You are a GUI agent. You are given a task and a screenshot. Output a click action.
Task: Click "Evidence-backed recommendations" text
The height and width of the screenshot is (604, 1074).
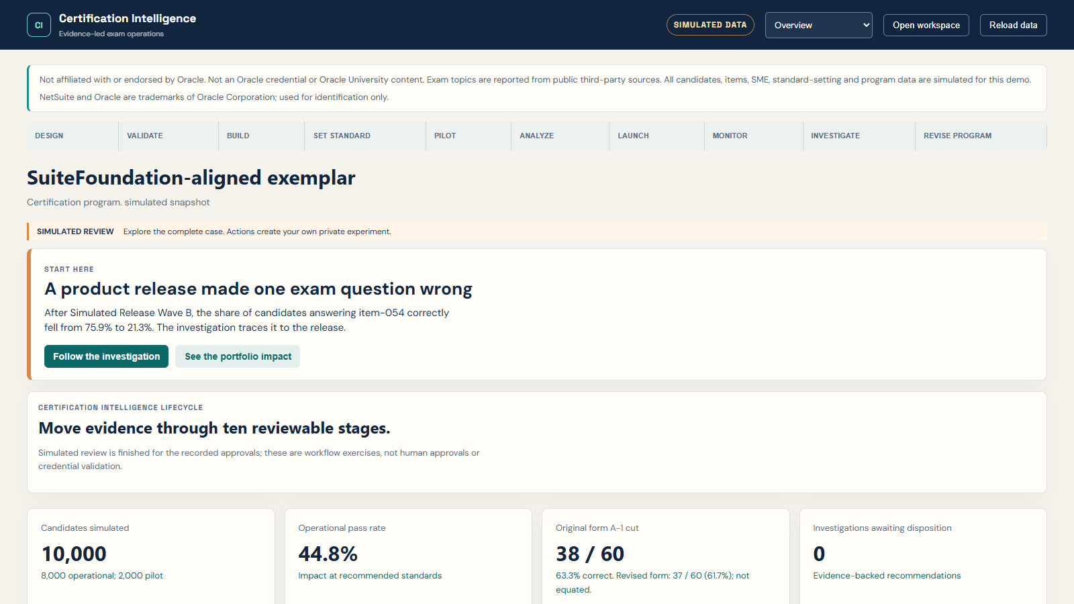pyautogui.click(x=887, y=576)
